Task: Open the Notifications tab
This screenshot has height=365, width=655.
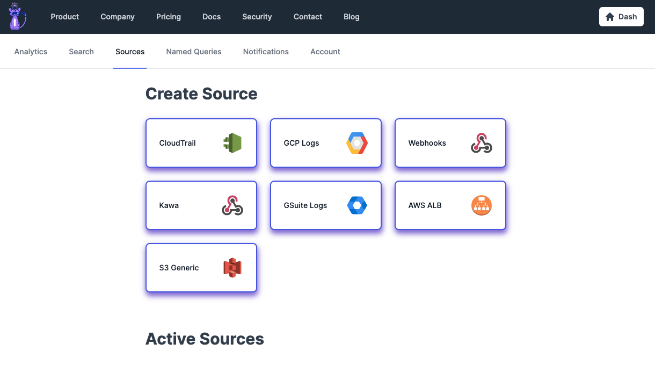Action: [266, 52]
